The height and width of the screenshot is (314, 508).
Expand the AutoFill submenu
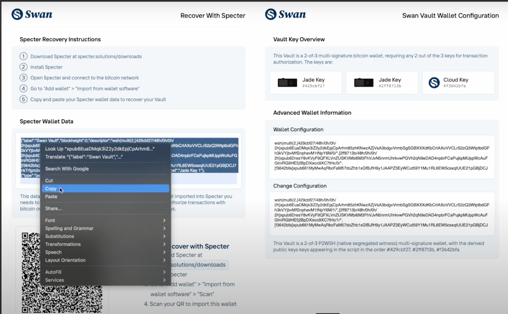pyautogui.click(x=105, y=272)
